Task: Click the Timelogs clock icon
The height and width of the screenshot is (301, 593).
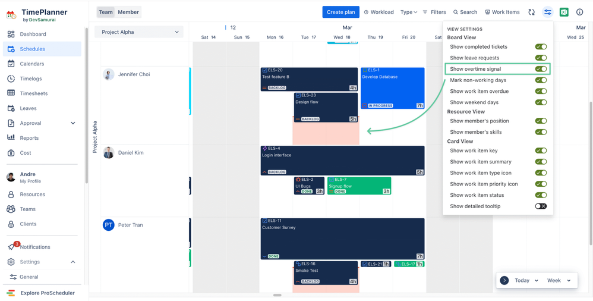Action: point(11,79)
